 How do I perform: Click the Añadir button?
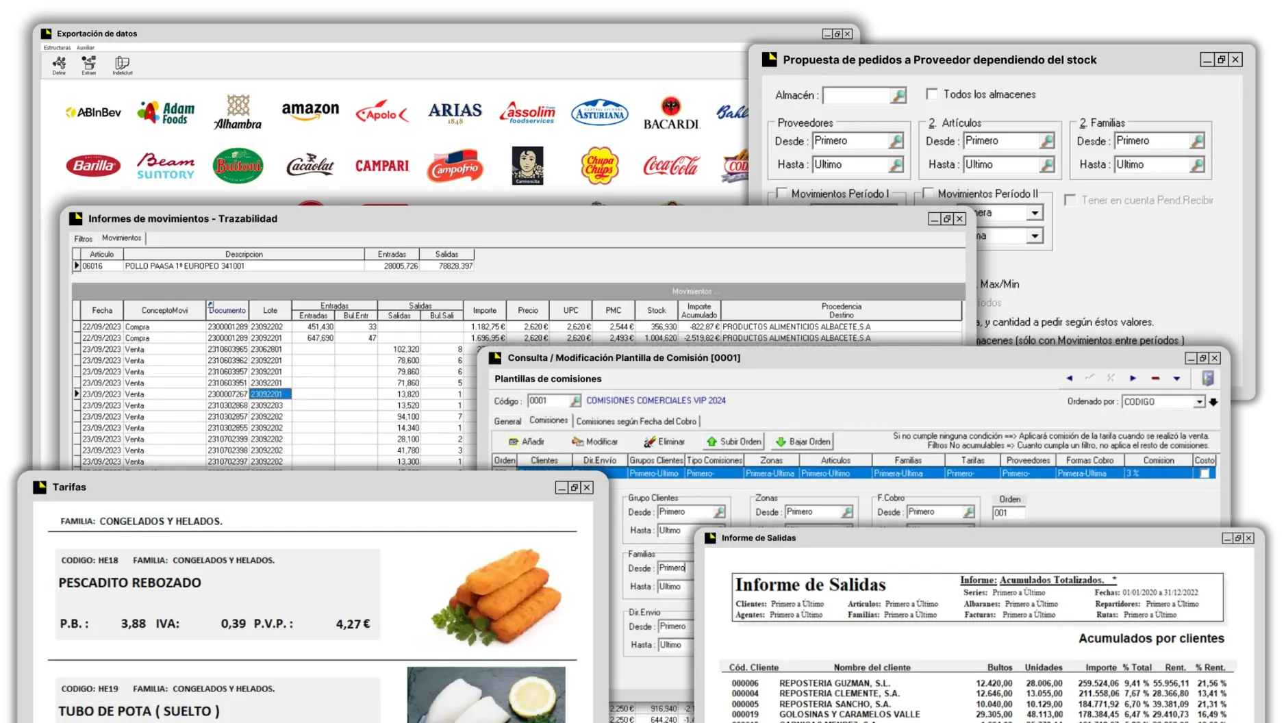click(527, 442)
